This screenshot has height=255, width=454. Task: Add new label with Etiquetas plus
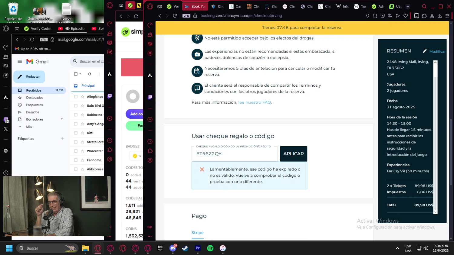[62, 139]
